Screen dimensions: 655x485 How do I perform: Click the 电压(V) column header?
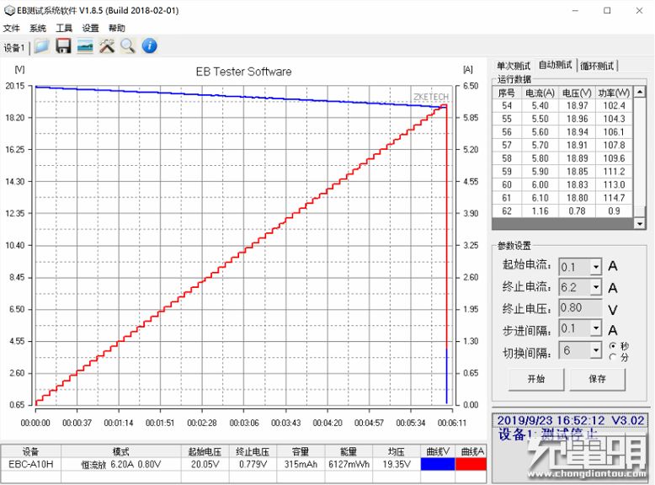pos(577,93)
